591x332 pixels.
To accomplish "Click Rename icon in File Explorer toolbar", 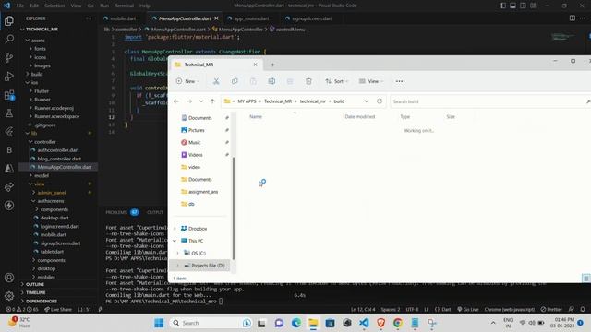I will pyautogui.click(x=271, y=81).
